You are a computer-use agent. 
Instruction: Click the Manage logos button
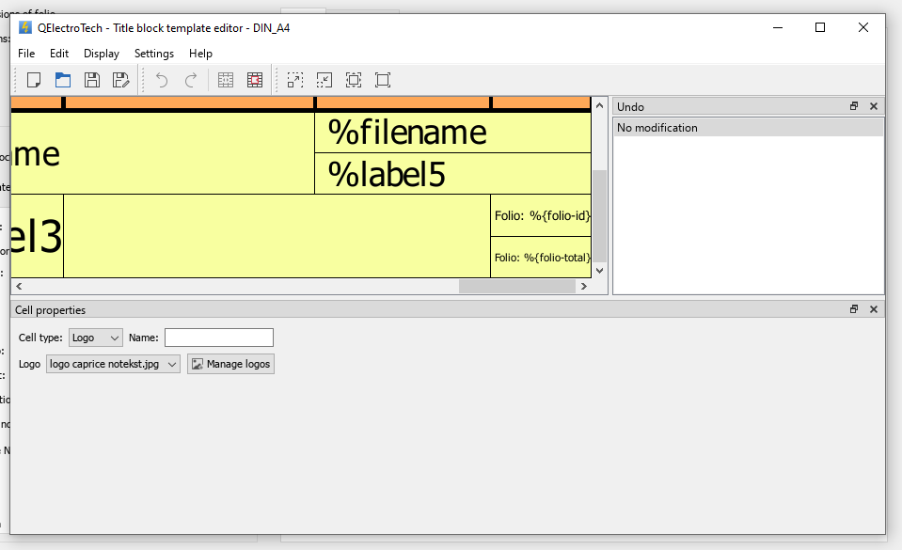[230, 364]
